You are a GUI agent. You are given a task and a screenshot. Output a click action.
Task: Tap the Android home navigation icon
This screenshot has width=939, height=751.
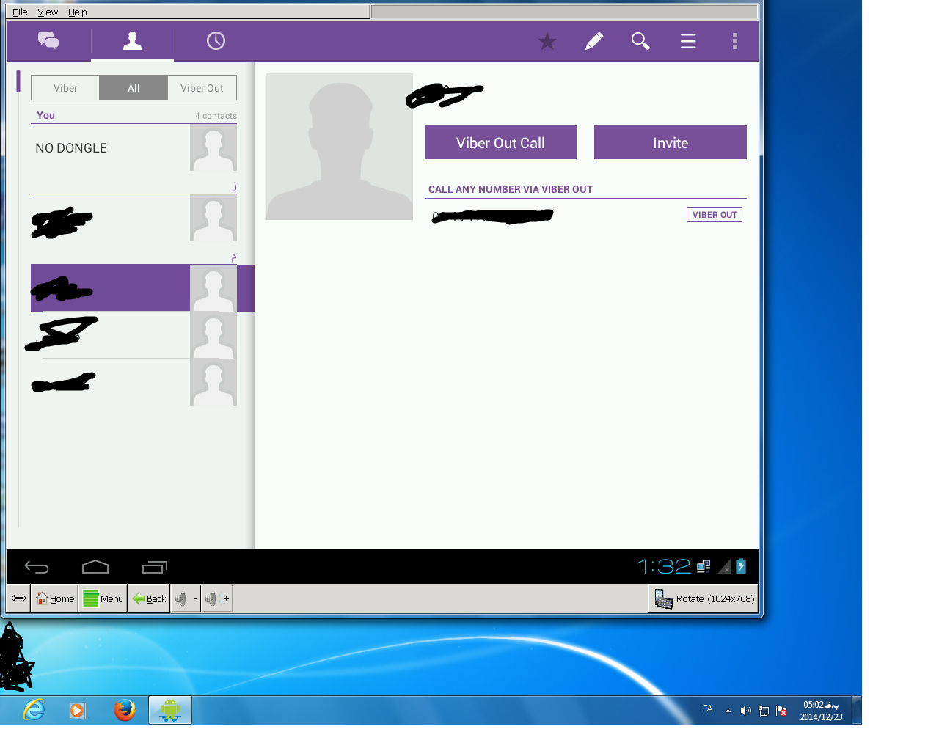pos(95,567)
